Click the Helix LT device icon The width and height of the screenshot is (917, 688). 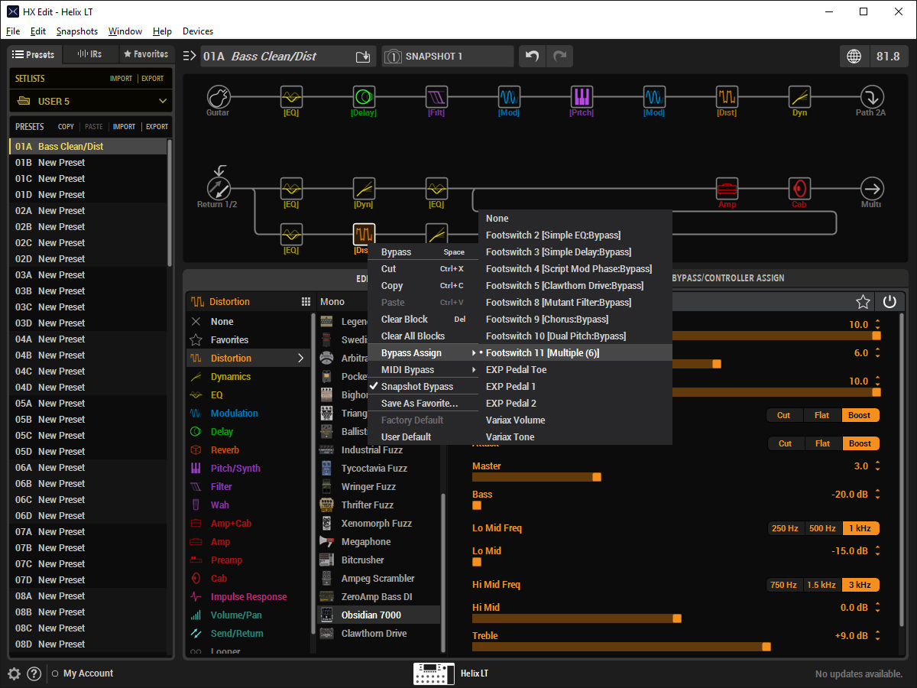pos(434,673)
